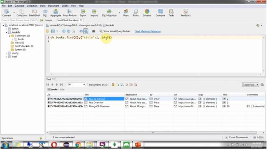
Task: Open Collection tab from toolbar
Action: [x=22, y=13]
